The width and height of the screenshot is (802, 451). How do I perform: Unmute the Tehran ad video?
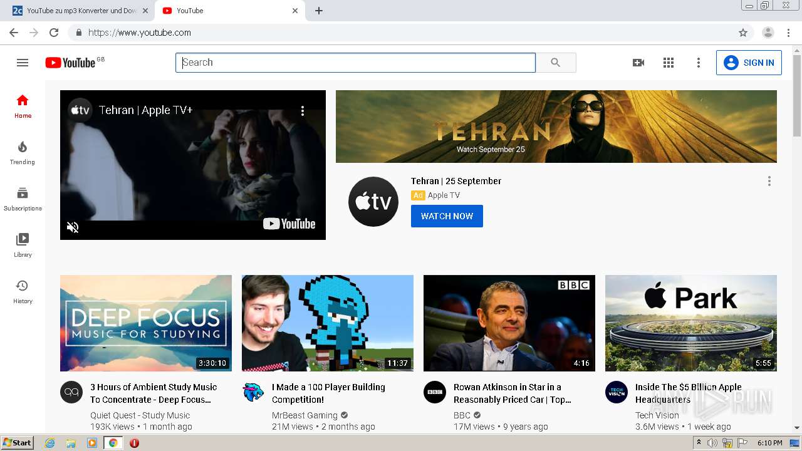pyautogui.click(x=73, y=227)
